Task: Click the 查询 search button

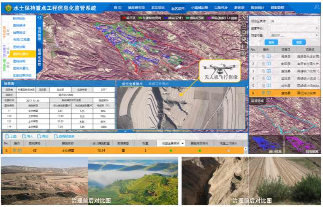Action: (271, 42)
